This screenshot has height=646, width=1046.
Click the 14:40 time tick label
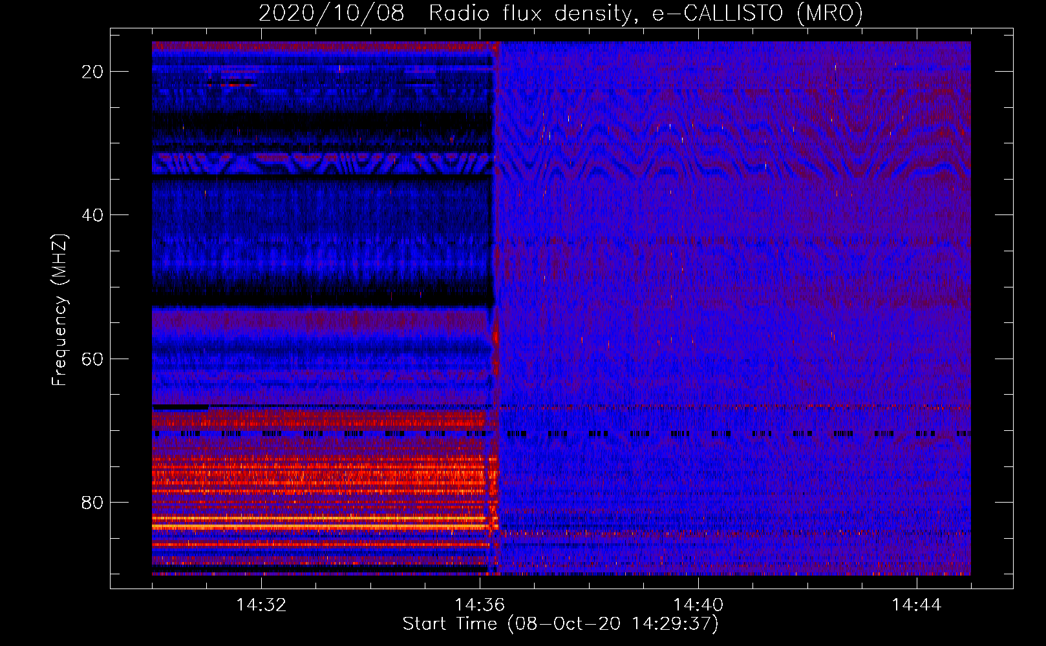[x=698, y=605]
